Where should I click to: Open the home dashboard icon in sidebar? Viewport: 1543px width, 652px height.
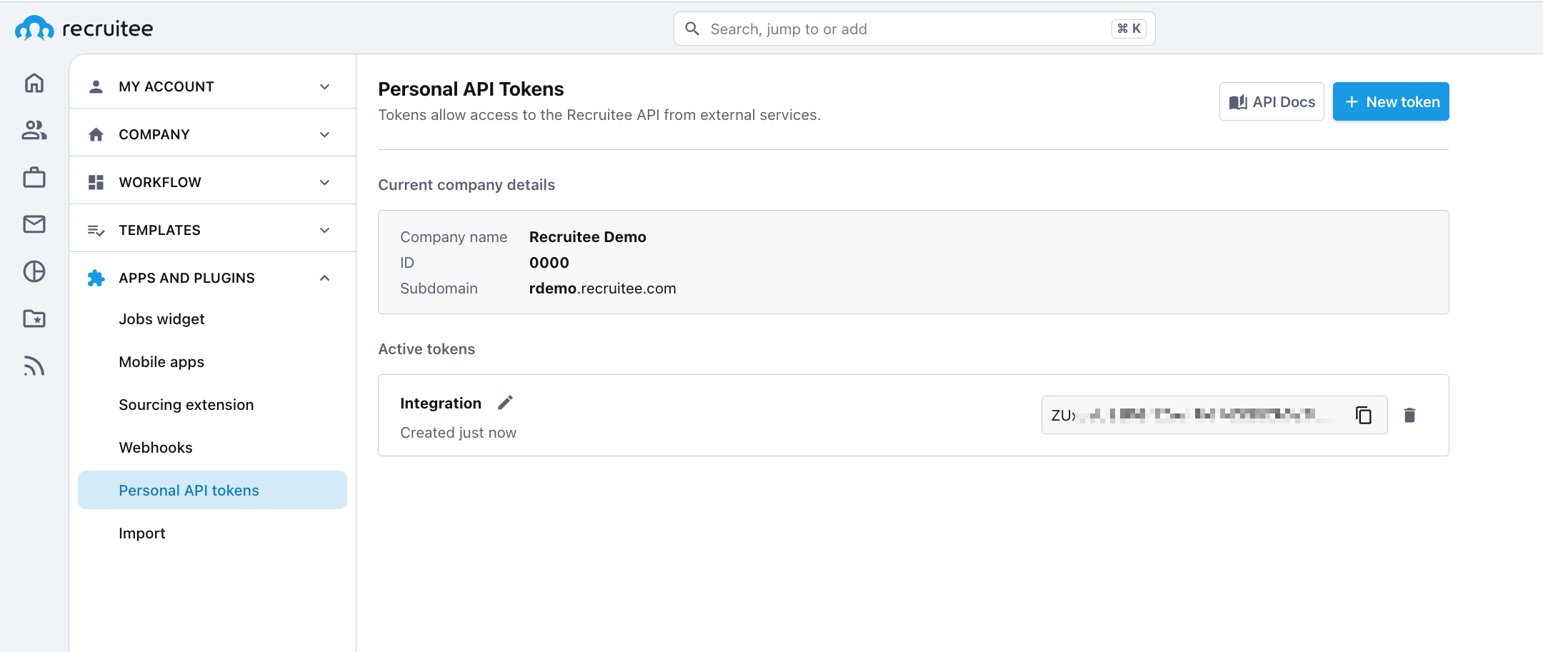[x=34, y=84]
